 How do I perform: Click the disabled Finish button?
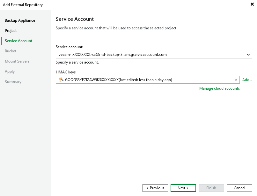pyautogui.click(x=211, y=188)
